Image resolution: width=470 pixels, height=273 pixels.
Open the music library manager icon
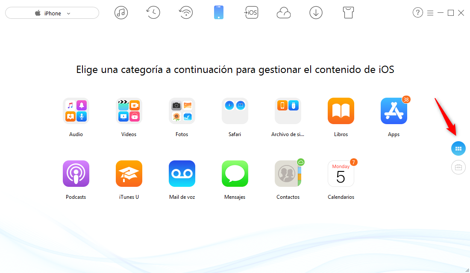[x=121, y=12]
